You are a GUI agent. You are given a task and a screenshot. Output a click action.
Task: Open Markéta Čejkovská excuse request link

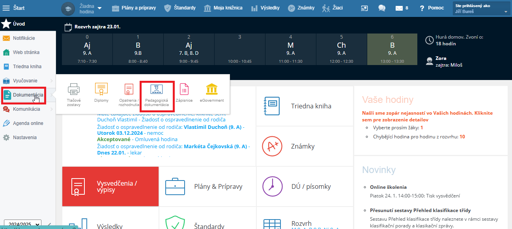215,146
